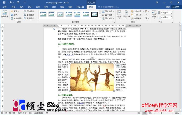Click the 告诉我您想要做什么 search box

(108, 7)
